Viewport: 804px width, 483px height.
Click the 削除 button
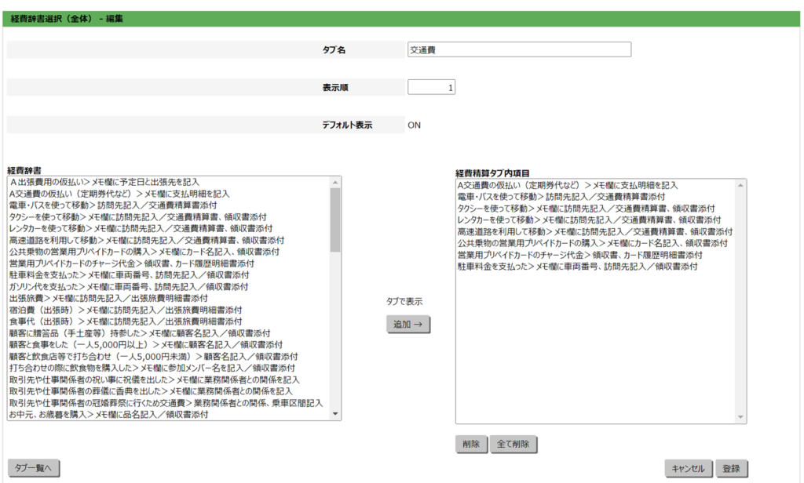pos(471,444)
